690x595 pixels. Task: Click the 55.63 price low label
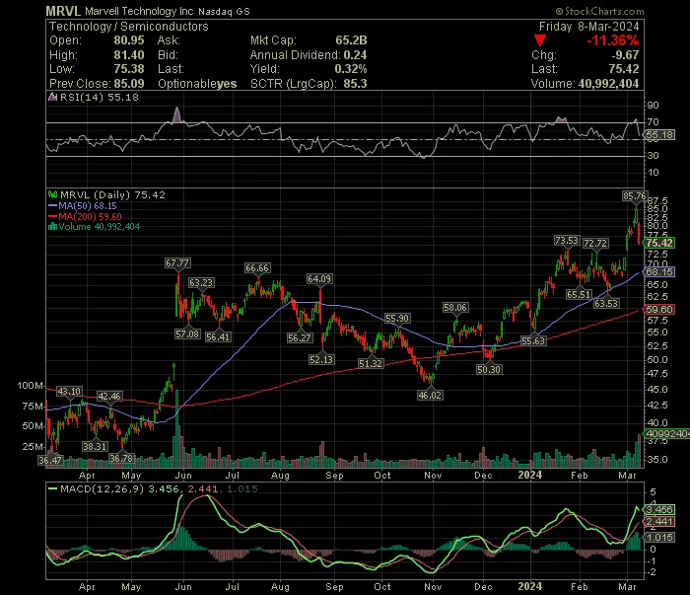pos(533,340)
